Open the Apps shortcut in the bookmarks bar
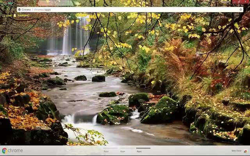 pyautogui.click(x=7, y=16)
